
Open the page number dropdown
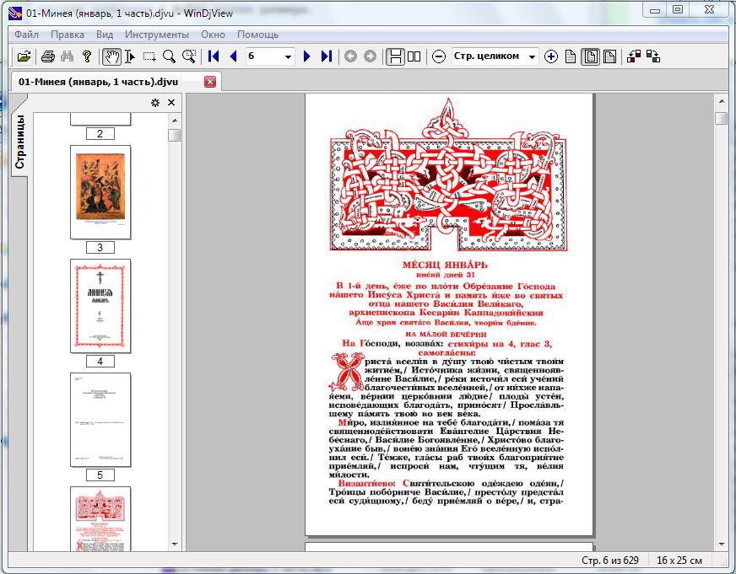point(288,56)
